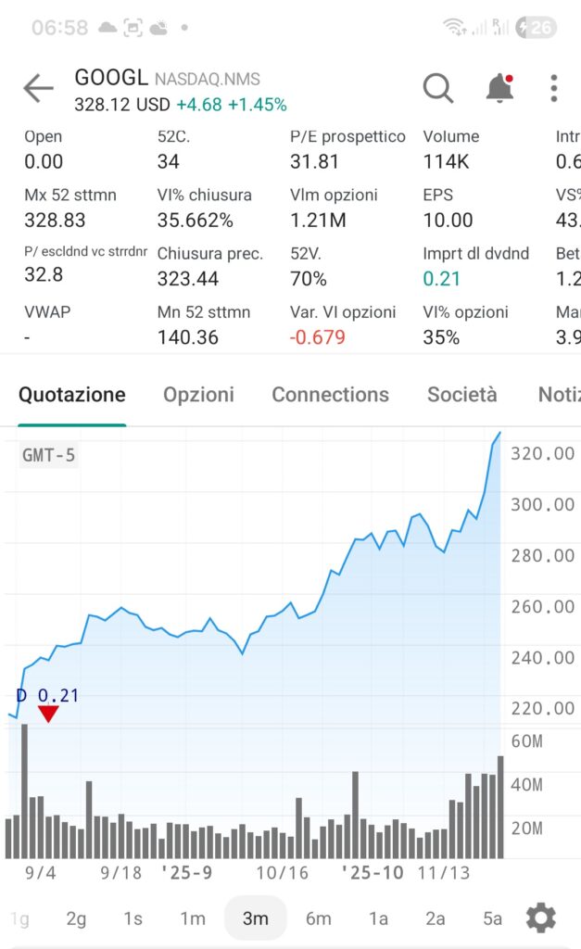The height and width of the screenshot is (949, 581).
Task: Tap the back arrow icon
Action: click(38, 88)
